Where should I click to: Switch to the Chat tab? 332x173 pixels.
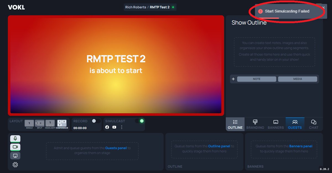tap(313, 124)
